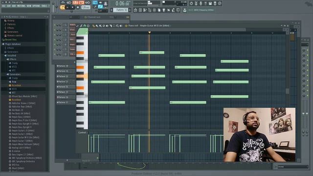This screenshot has width=313, height=176.
Task: Open the piano roll tools wrench icon
Action: pyautogui.click(x=81, y=26)
